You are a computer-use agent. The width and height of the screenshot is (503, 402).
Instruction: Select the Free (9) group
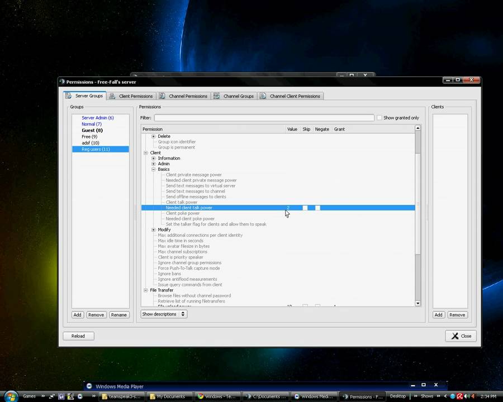(x=89, y=137)
